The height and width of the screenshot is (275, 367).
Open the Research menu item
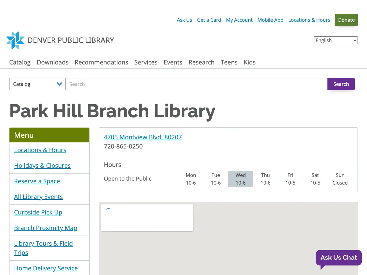pyautogui.click(x=202, y=62)
